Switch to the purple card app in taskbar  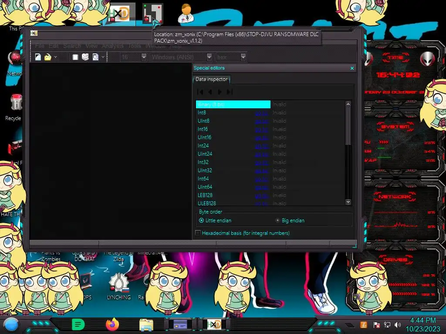click(180, 324)
